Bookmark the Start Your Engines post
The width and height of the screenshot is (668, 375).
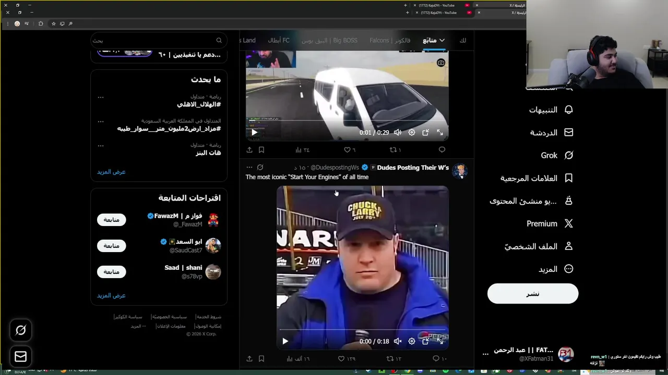click(261, 358)
